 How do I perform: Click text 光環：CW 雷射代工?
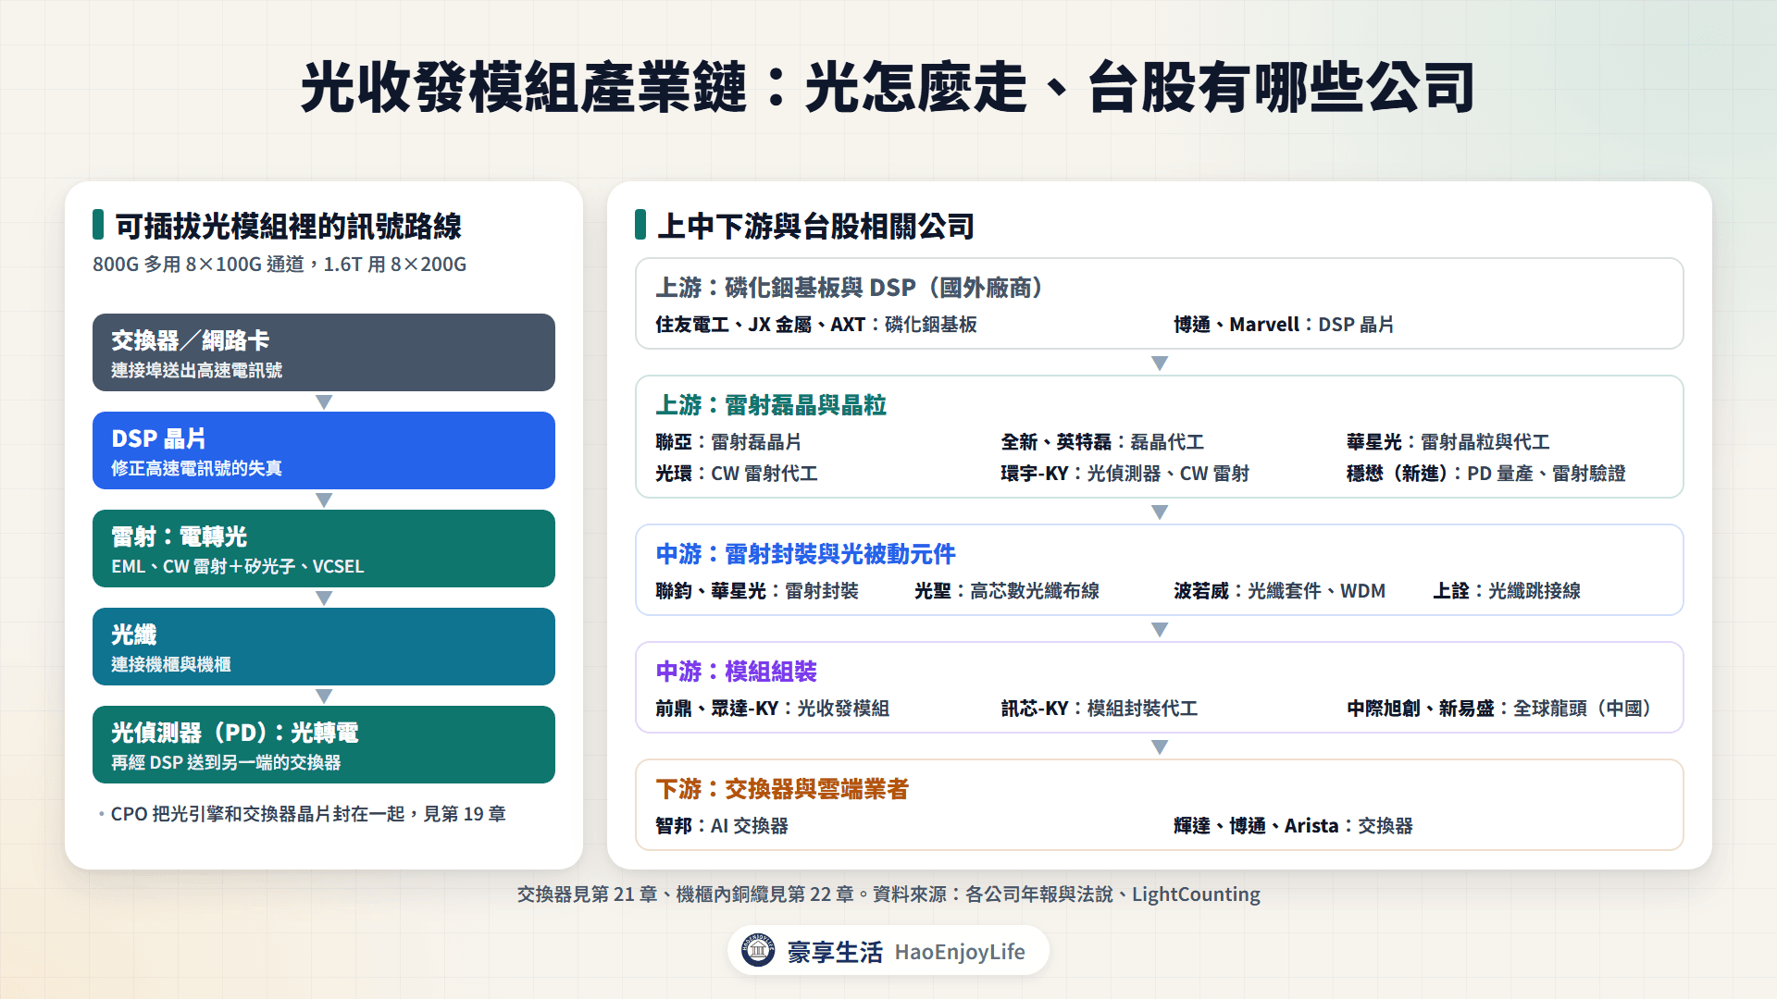737,474
